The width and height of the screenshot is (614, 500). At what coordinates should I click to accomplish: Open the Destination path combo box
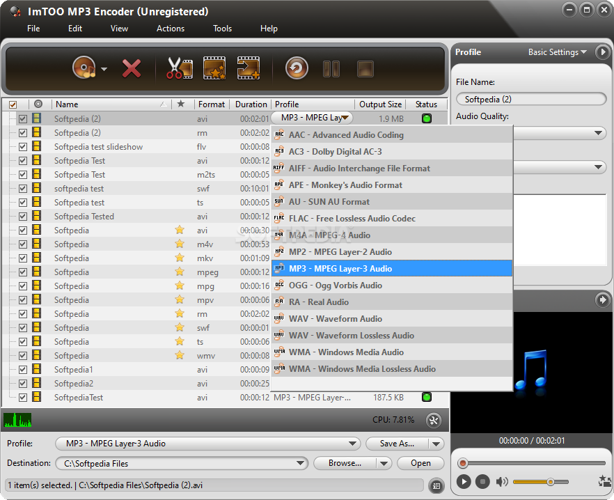182,463
